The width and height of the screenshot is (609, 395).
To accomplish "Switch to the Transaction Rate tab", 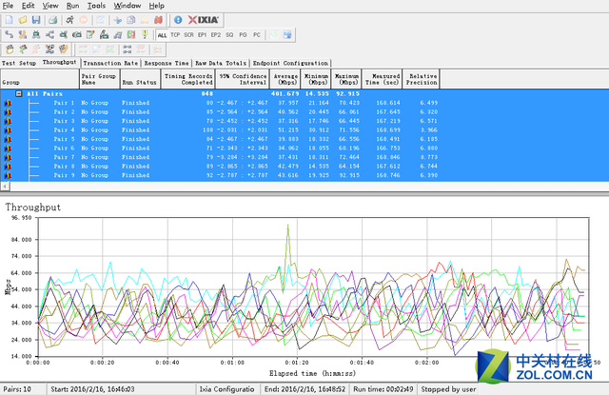I will 110,63.
